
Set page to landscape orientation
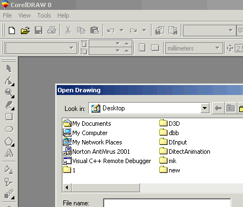pyautogui.click(x=155, y=48)
